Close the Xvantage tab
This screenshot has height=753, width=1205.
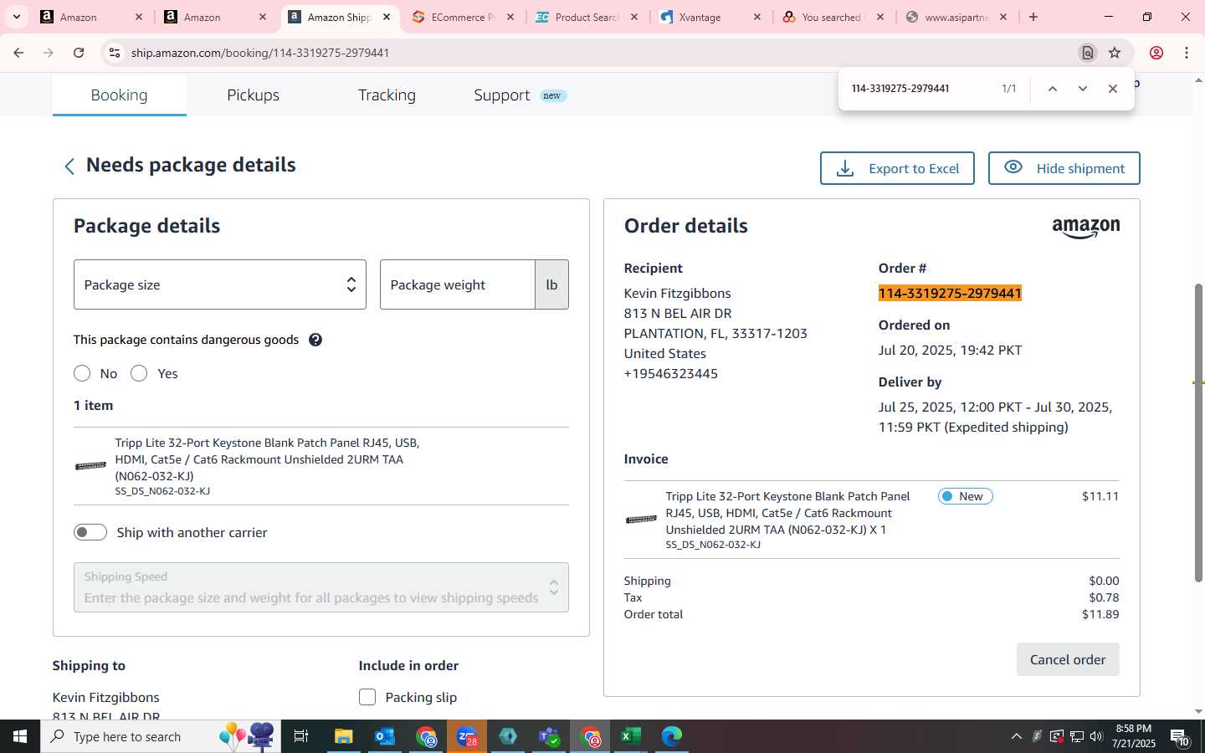tap(757, 17)
